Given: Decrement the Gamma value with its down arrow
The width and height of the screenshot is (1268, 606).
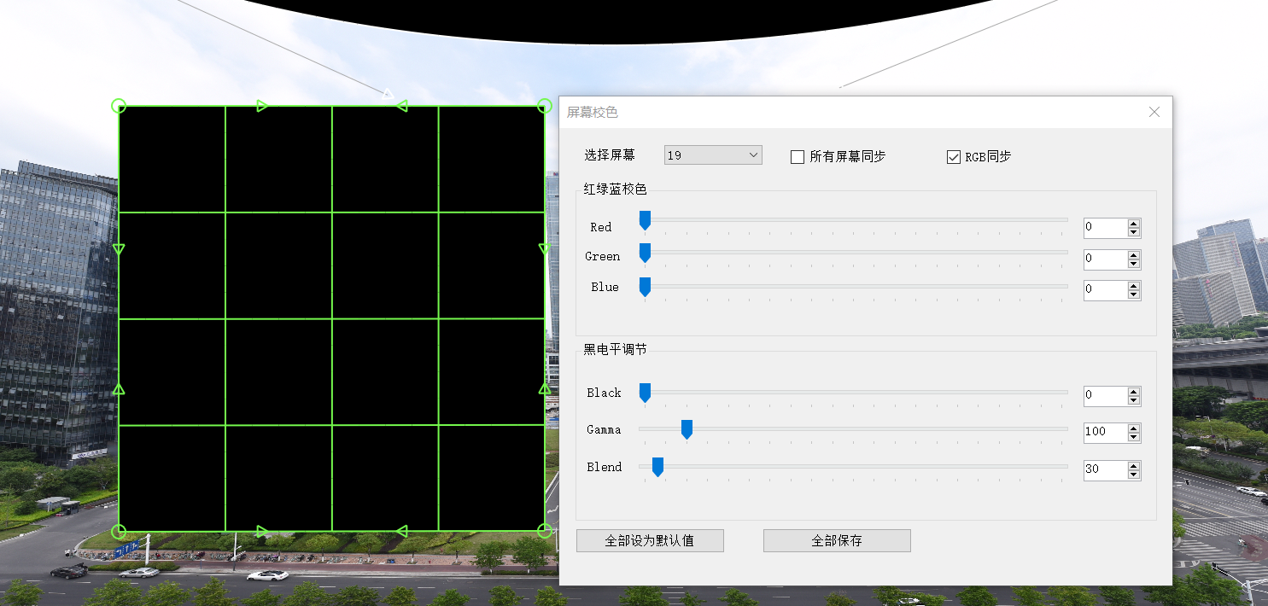Looking at the screenshot, I should point(1134,437).
